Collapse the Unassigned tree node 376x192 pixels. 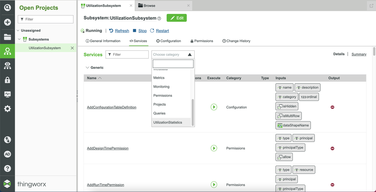pyautogui.click(x=18, y=30)
